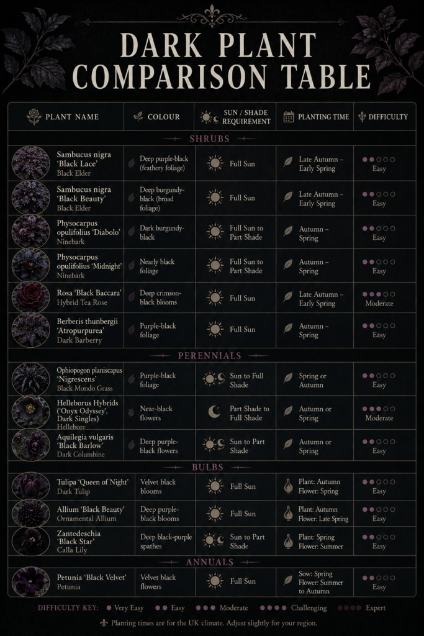Click the Challenging four-dot entry in difficulty key

pos(292,607)
